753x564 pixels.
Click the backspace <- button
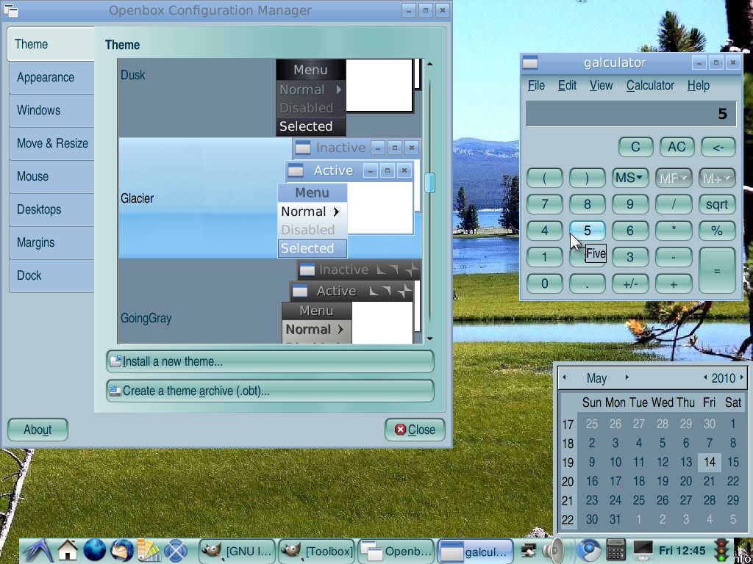718,147
